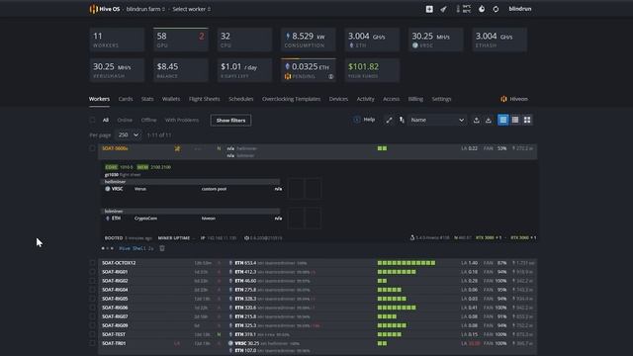Tick the SOAT-RIG06 worker checkbox
633x356 pixels.
point(92,308)
